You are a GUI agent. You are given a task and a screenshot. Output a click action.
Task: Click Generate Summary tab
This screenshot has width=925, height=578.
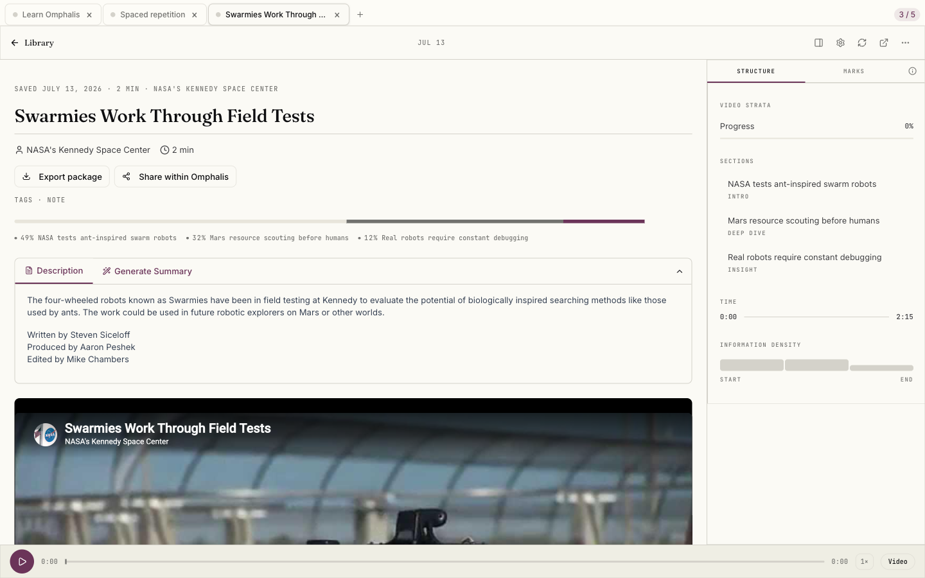point(147,272)
